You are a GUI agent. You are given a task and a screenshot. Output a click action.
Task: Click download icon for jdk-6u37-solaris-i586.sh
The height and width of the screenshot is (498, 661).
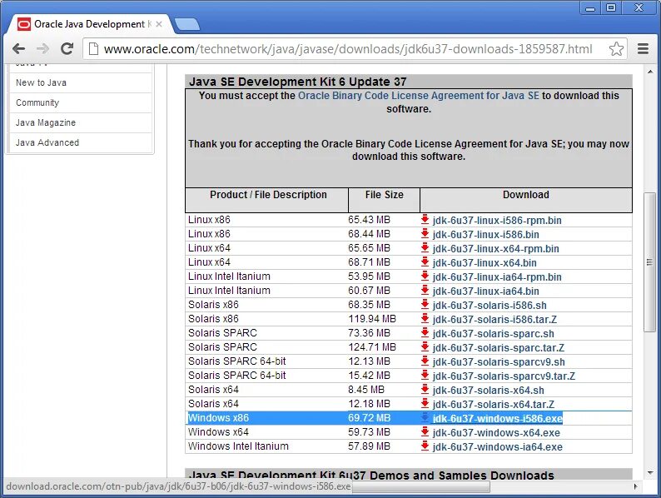pyautogui.click(x=425, y=305)
